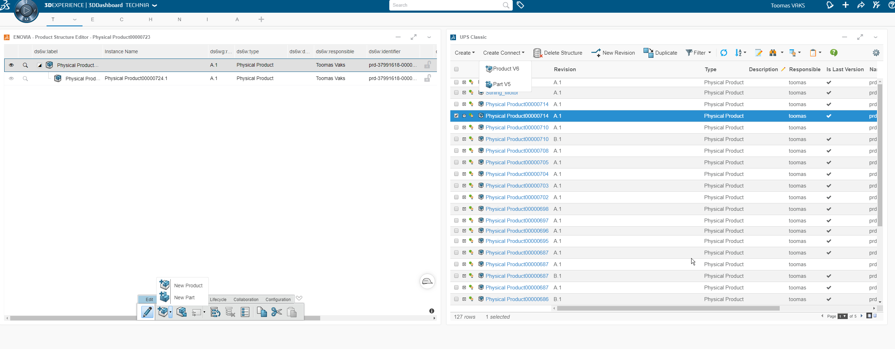The height and width of the screenshot is (349, 895).
Task: Uncheck the selected Physical Product00000714 row checkbox
Action: click(x=456, y=116)
